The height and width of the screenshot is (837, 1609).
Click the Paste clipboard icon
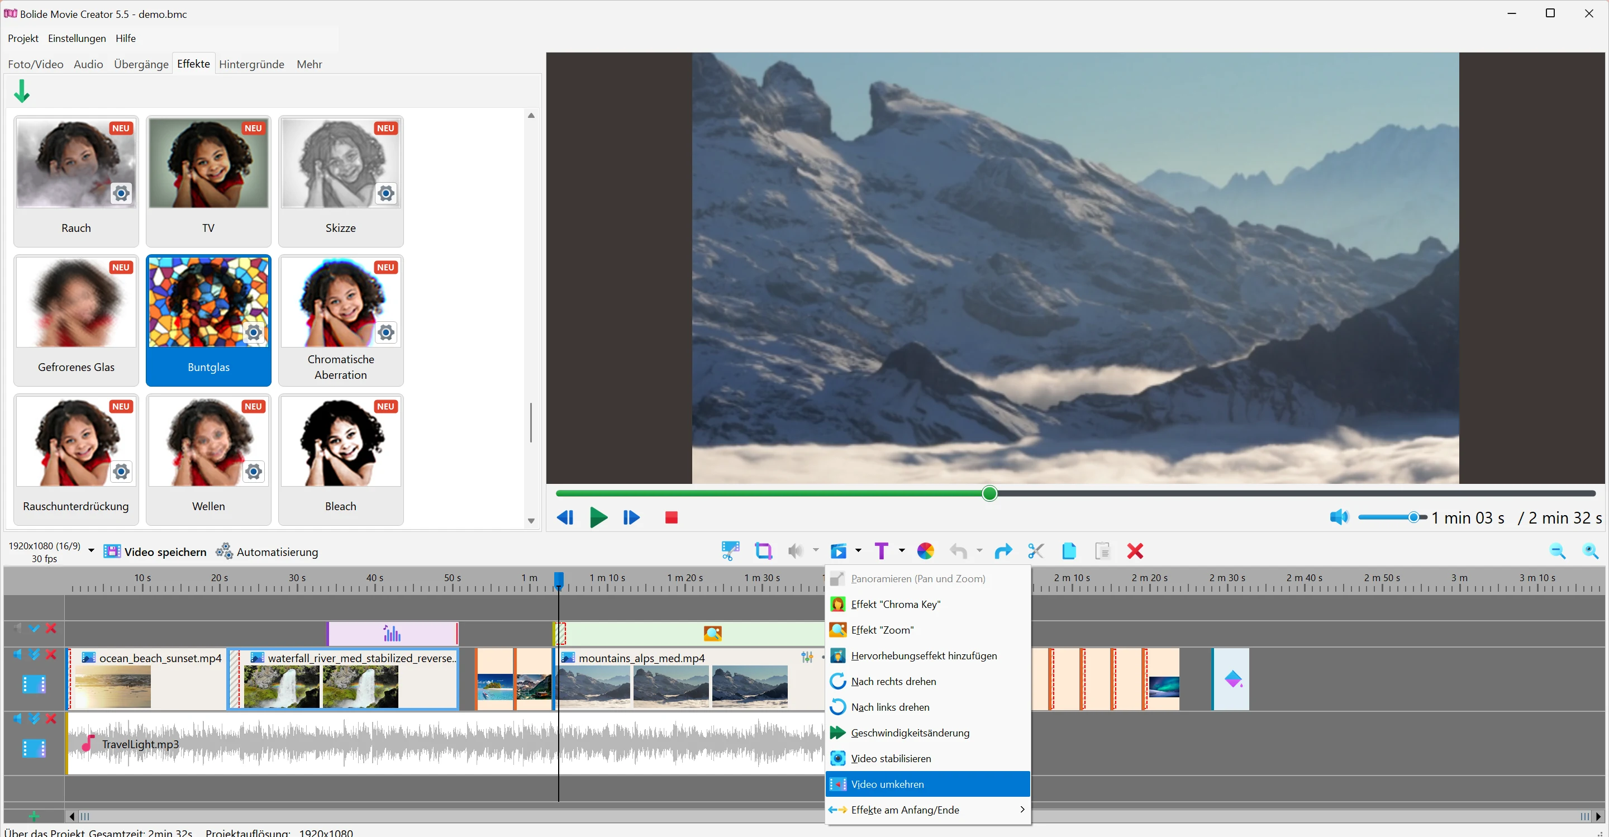(x=1102, y=551)
